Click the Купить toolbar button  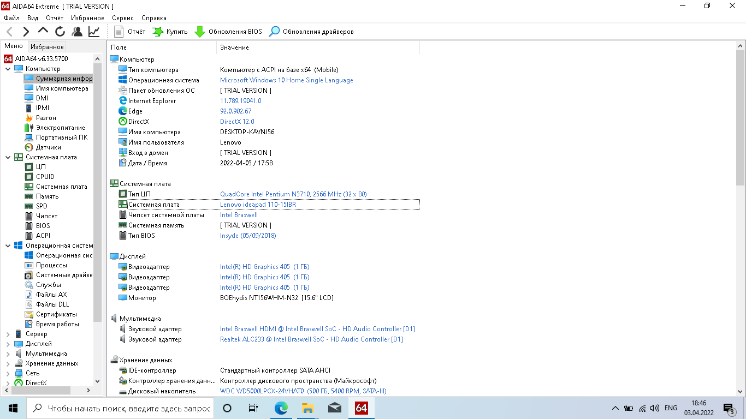coord(170,32)
